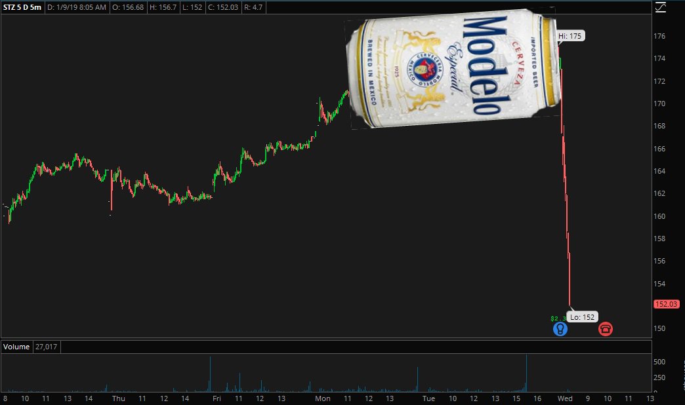Click the STZ 5 D 5m chart label
The height and width of the screenshot is (405, 685).
click(x=22, y=7)
